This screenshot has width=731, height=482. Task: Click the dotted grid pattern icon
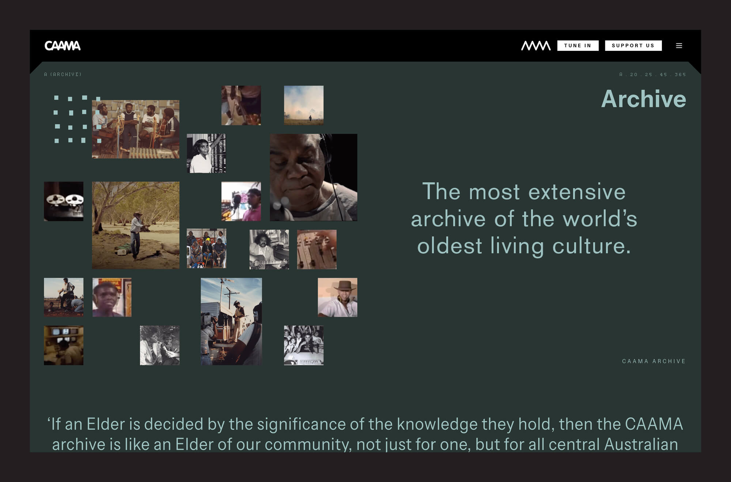tap(77, 119)
